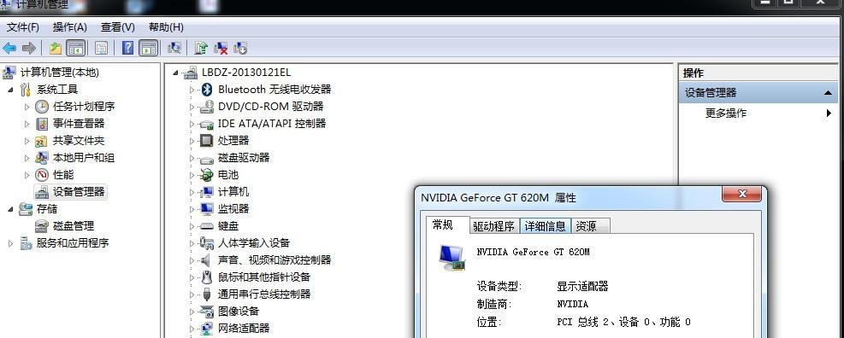Open the Properties toolbar icon
The width and height of the screenshot is (844, 338).
pos(101,49)
